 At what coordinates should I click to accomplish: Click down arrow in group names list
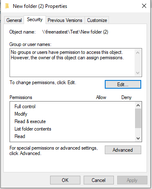(138, 73)
